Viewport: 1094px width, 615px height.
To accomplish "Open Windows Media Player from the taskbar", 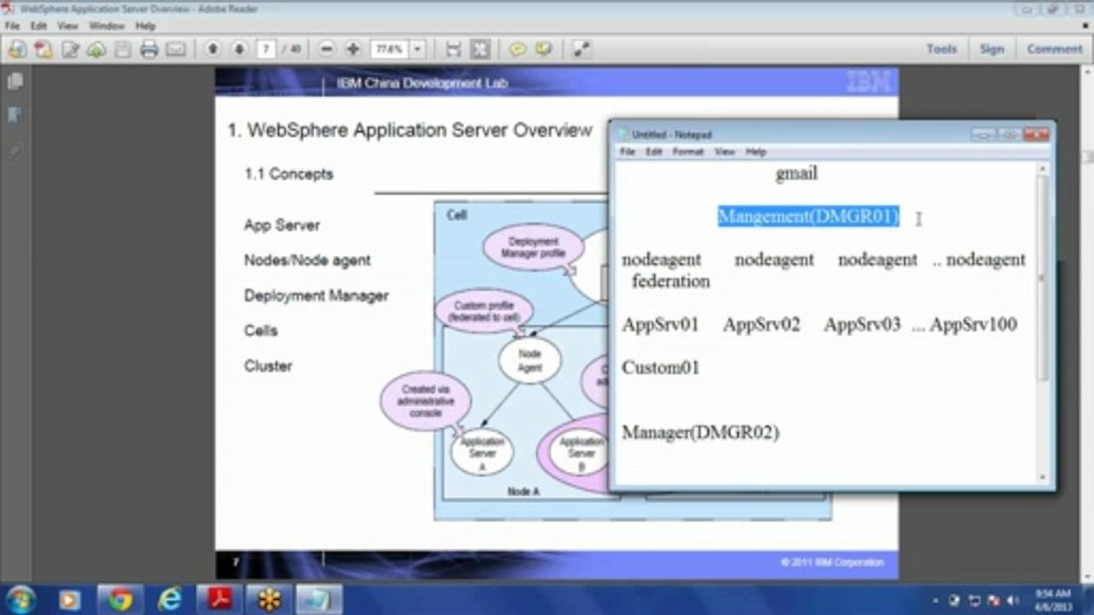I will click(70, 600).
